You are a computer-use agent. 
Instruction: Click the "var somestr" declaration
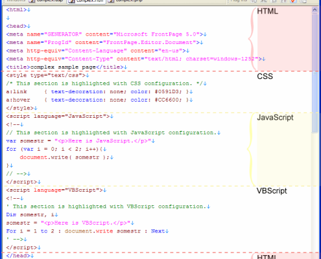pyautogui.click(x=25, y=141)
